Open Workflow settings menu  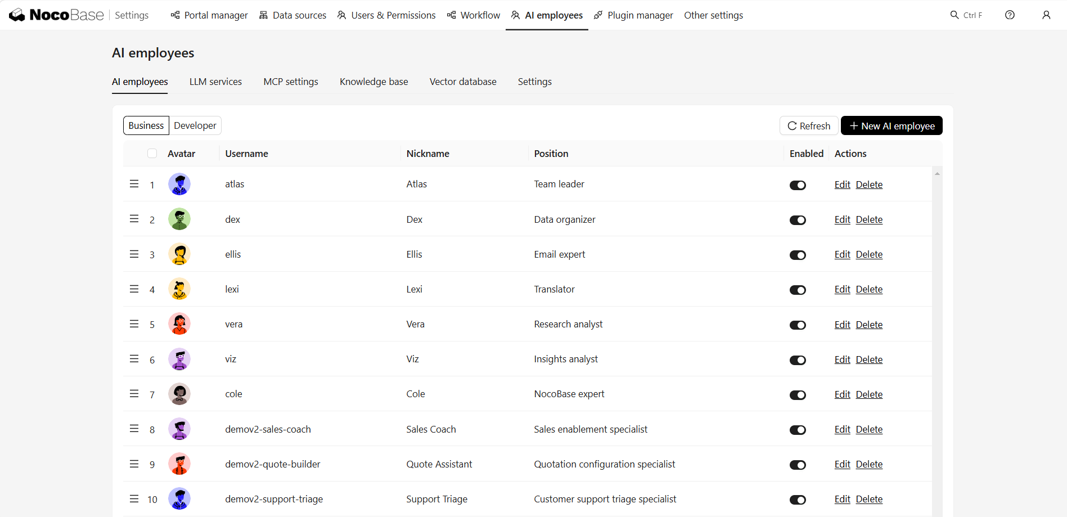tap(474, 15)
